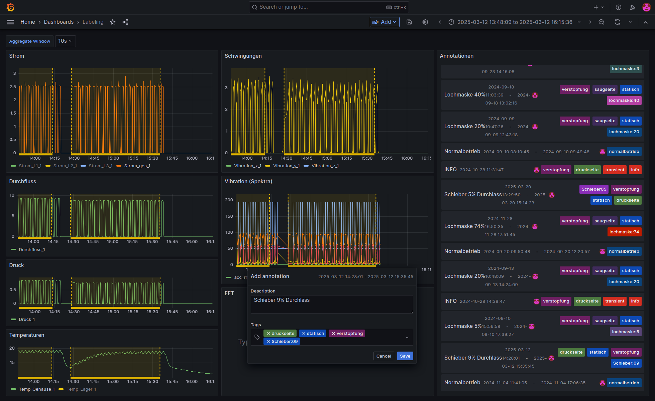Viewport: 655px width, 401px height.
Task: Open the 10s Aggregate Window dropdown
Action: (x=65, y=41)
